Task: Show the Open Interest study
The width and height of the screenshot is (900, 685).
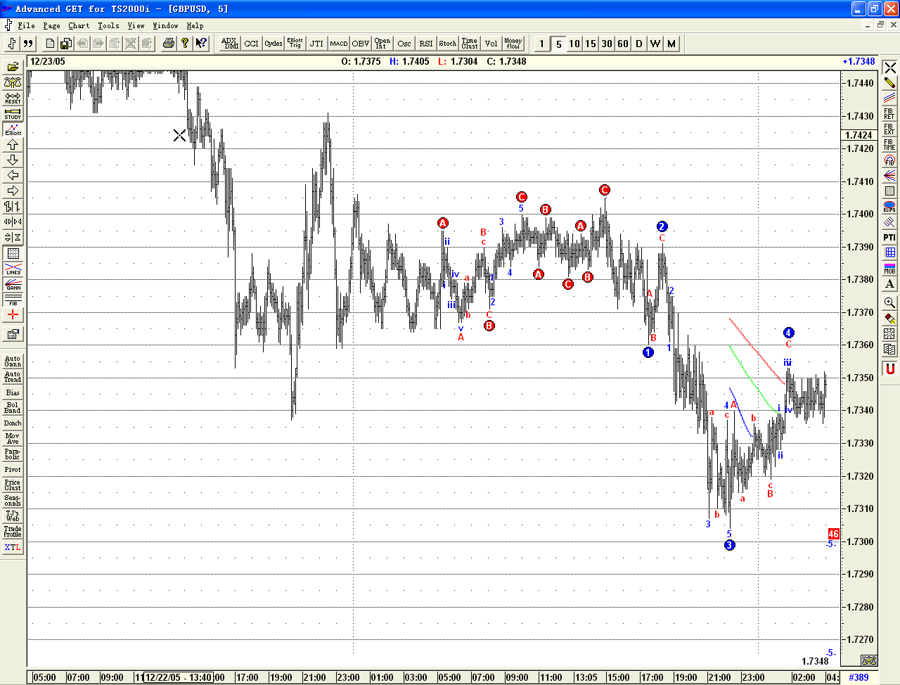Action: [382, 44]
